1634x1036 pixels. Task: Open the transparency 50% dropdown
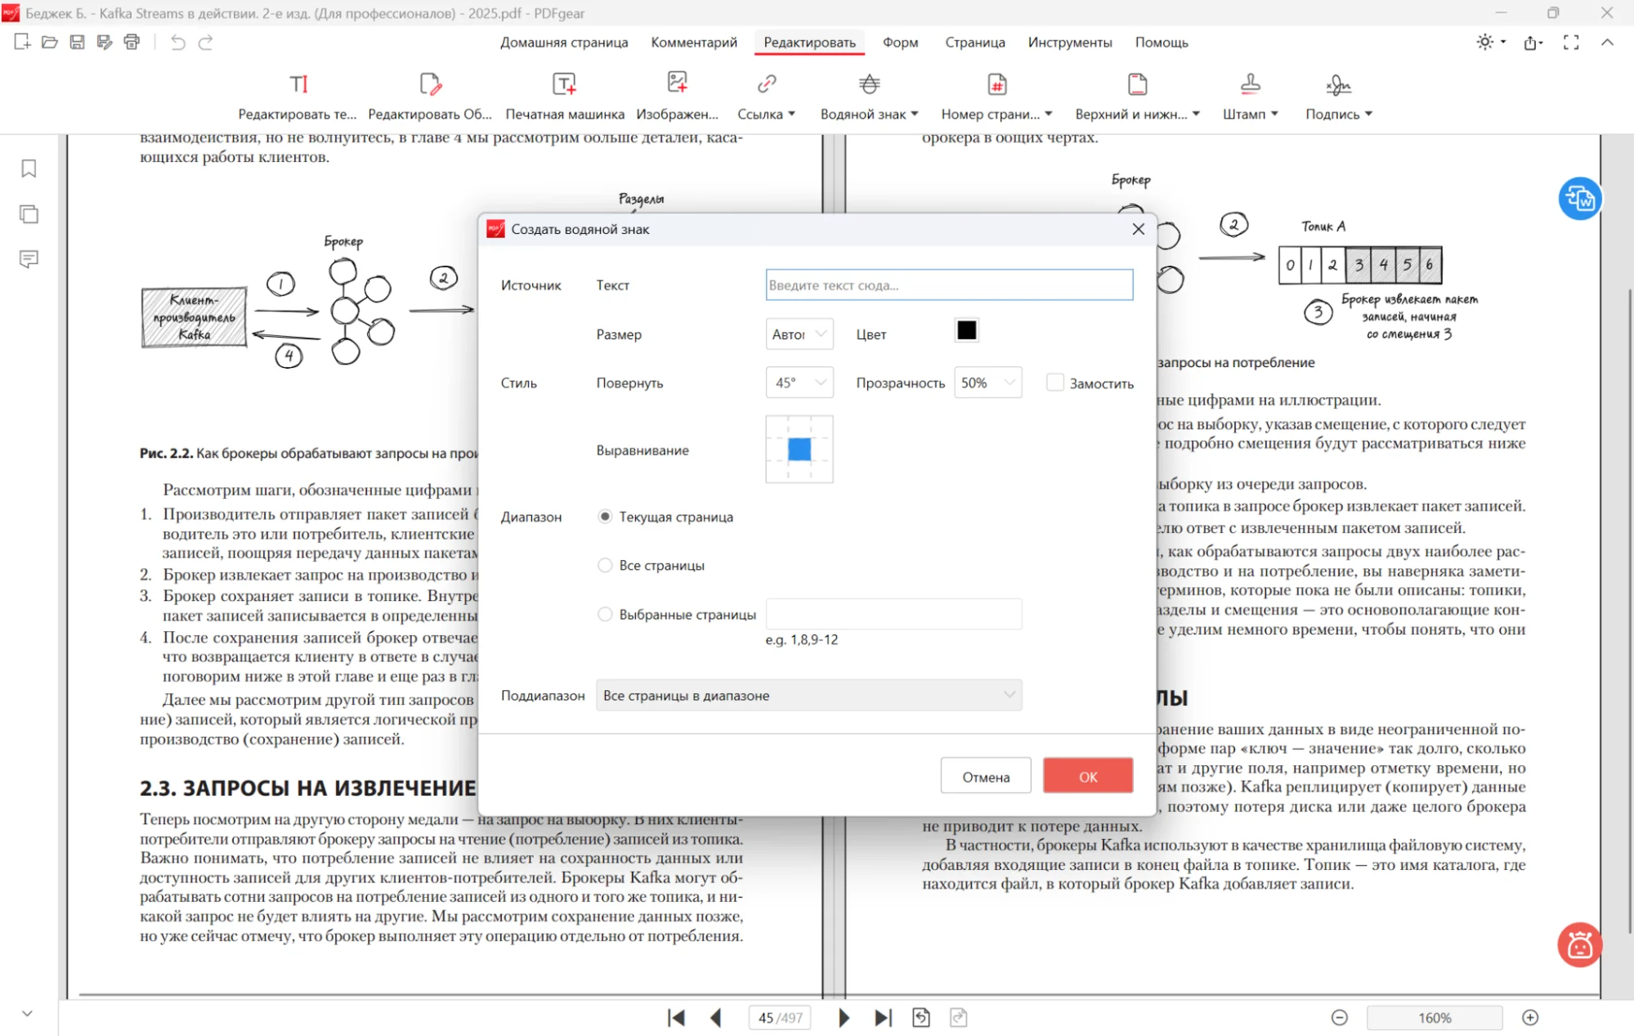click(x=987, y=383)
